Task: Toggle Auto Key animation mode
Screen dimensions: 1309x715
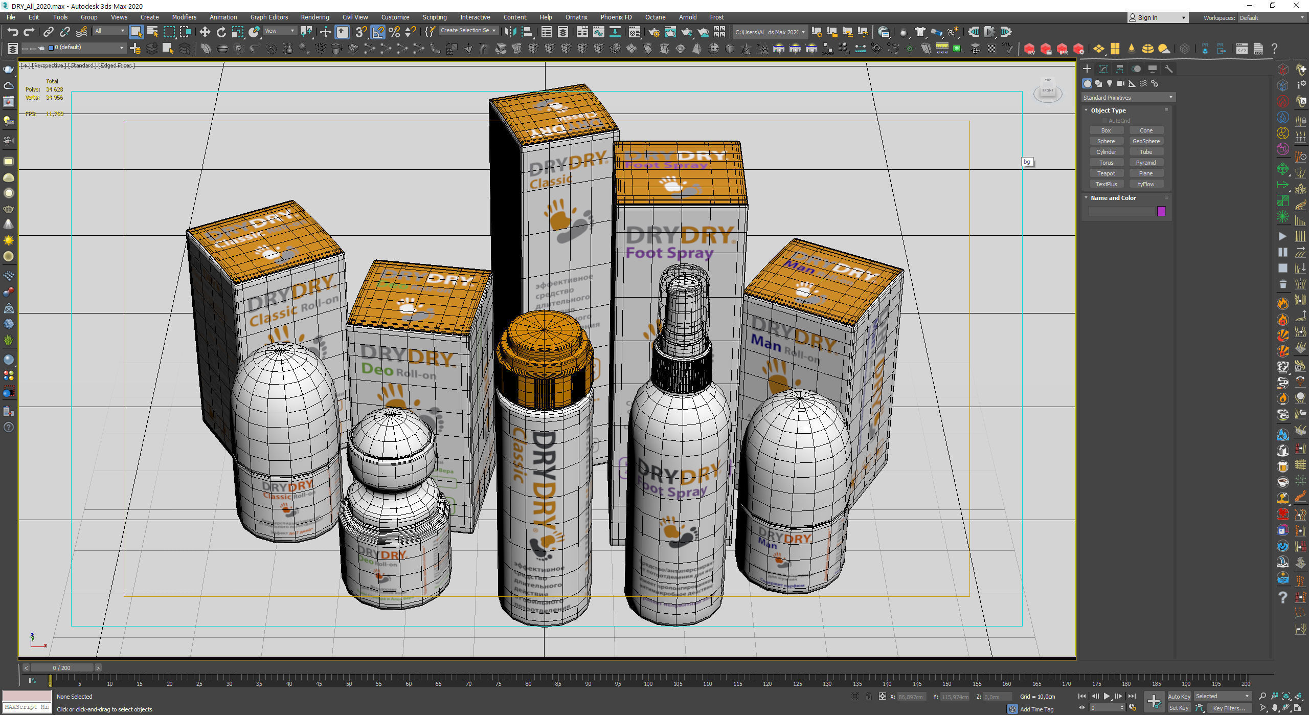Action: click(1180, 696)
